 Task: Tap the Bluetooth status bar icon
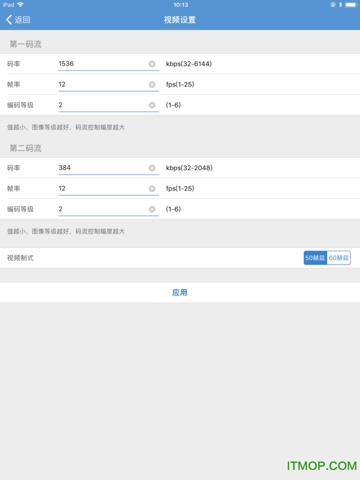click(340, 4)
